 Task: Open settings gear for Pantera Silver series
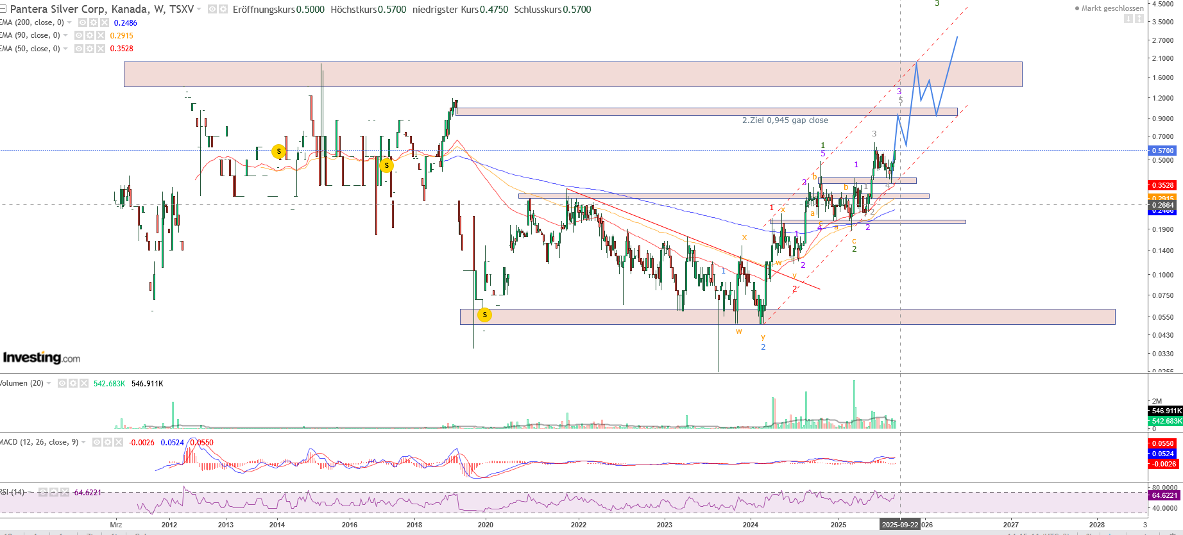tap(223, 10)
